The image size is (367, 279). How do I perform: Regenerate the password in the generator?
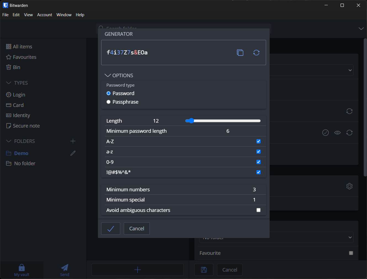click(x=256, y=53)
